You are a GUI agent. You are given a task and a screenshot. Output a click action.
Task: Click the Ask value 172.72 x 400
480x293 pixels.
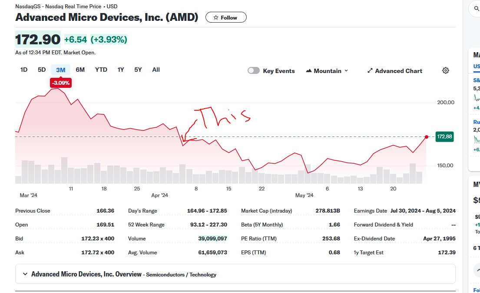[x=98, y=253]
